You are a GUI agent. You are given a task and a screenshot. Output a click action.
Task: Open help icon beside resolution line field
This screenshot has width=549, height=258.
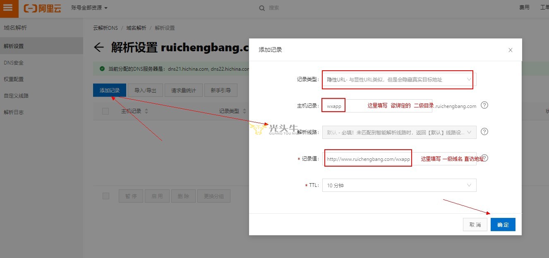485,132
